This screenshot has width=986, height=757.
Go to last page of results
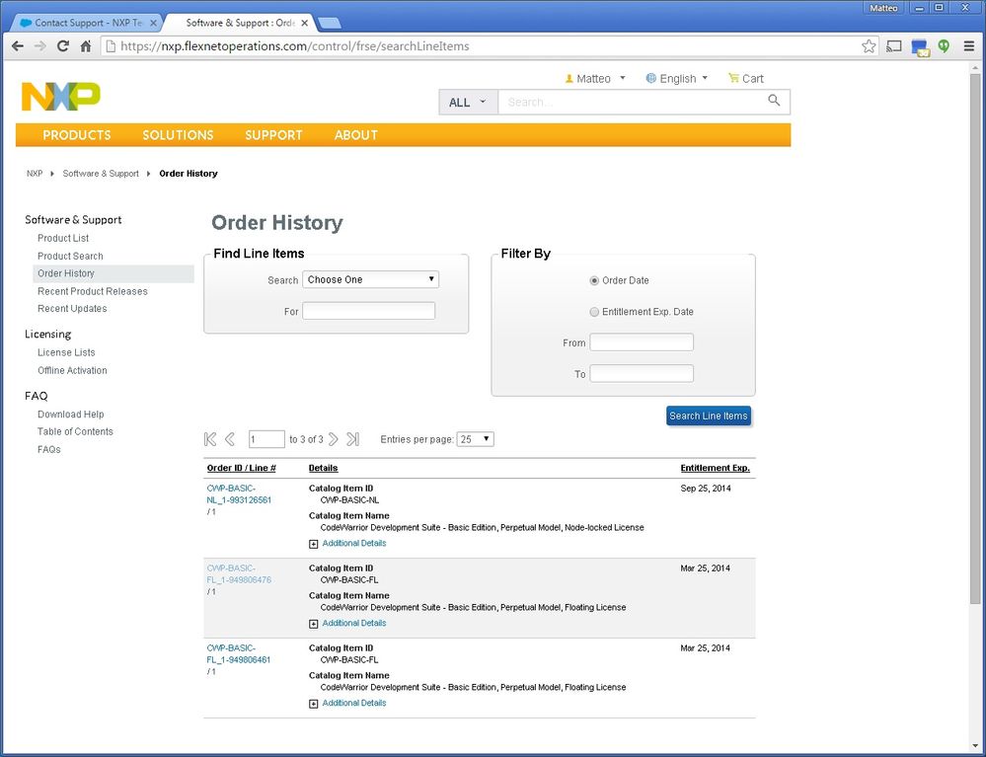coord(352,439)
